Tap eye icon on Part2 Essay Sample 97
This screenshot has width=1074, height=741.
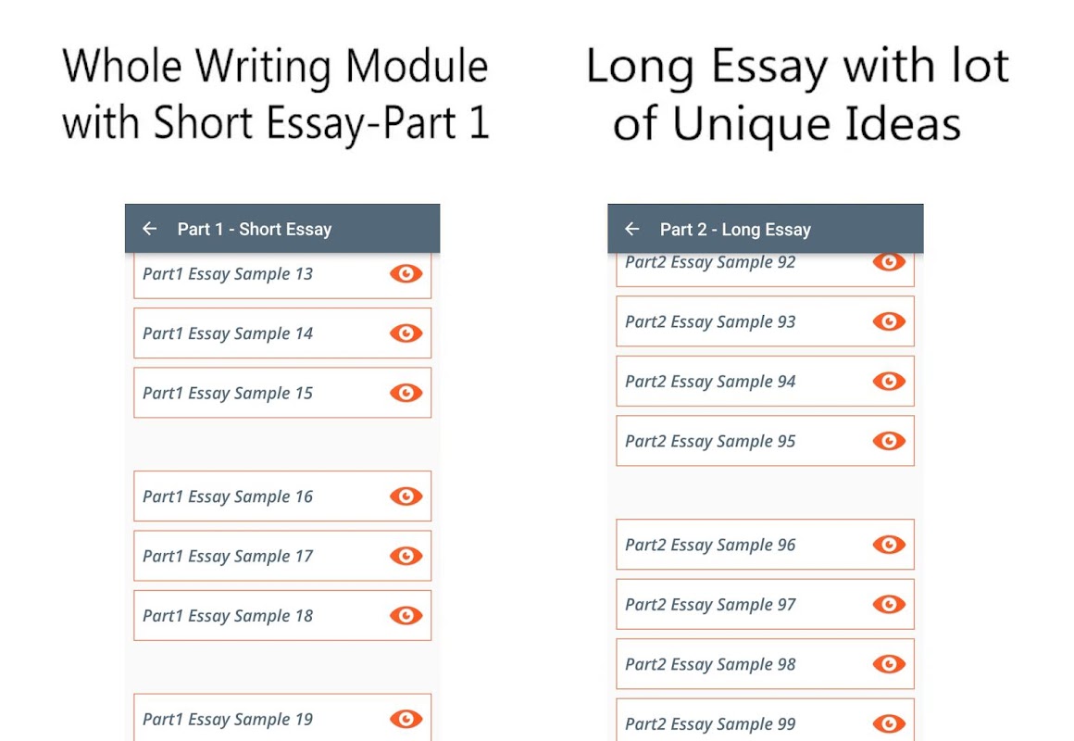(x=889, y=605)
